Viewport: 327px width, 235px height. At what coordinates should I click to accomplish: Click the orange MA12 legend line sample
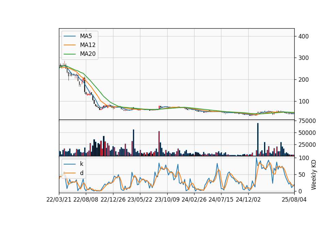tap(69, 45)
